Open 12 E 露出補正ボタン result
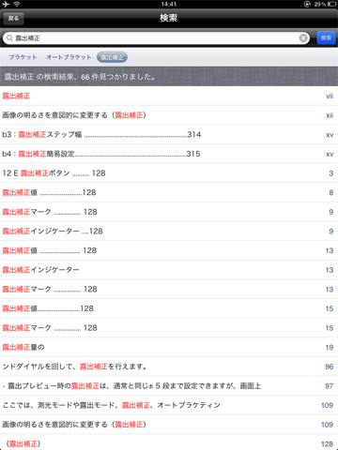The image size is (338, 450). pyautogui.click(x=169, y=173)
